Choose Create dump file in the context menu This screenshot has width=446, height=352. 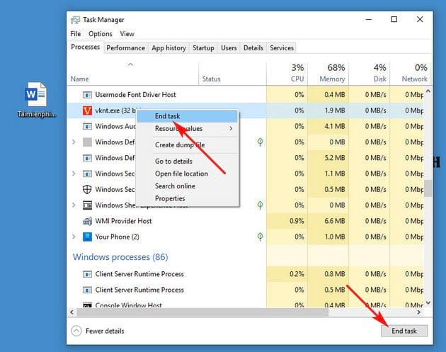tap(187, 145)
